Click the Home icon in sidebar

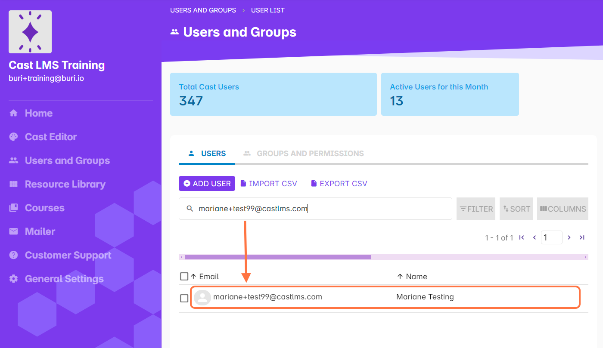(14, 113)
